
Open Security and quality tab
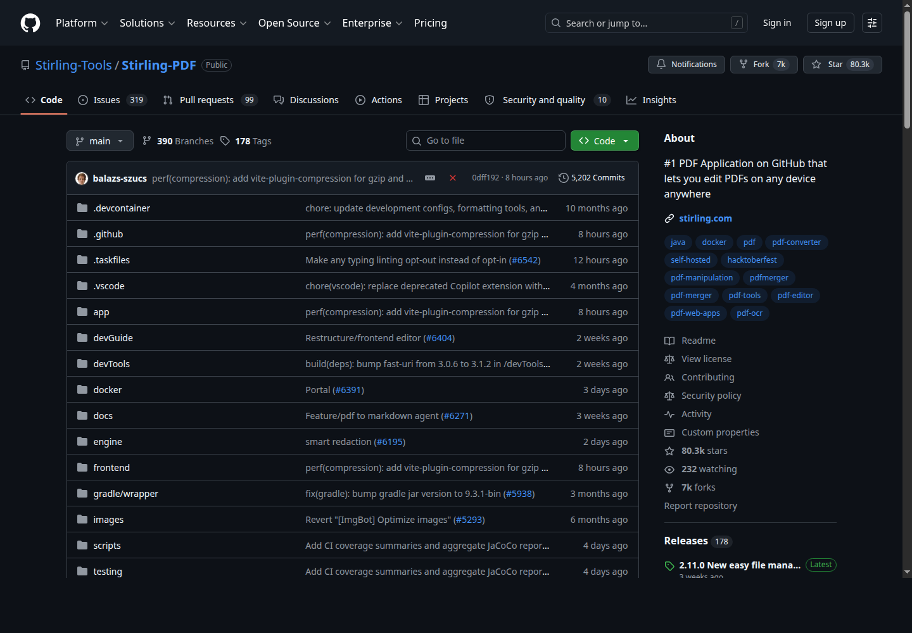pyautogui.click(x=547, y=100)
